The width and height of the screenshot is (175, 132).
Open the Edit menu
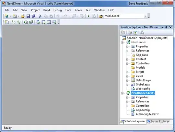(x=15, y=10)
